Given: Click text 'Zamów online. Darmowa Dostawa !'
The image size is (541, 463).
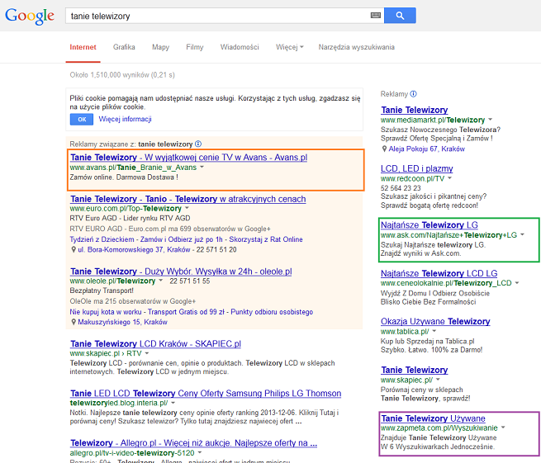Looking at the screenshot, I should (x=124, y=177).
